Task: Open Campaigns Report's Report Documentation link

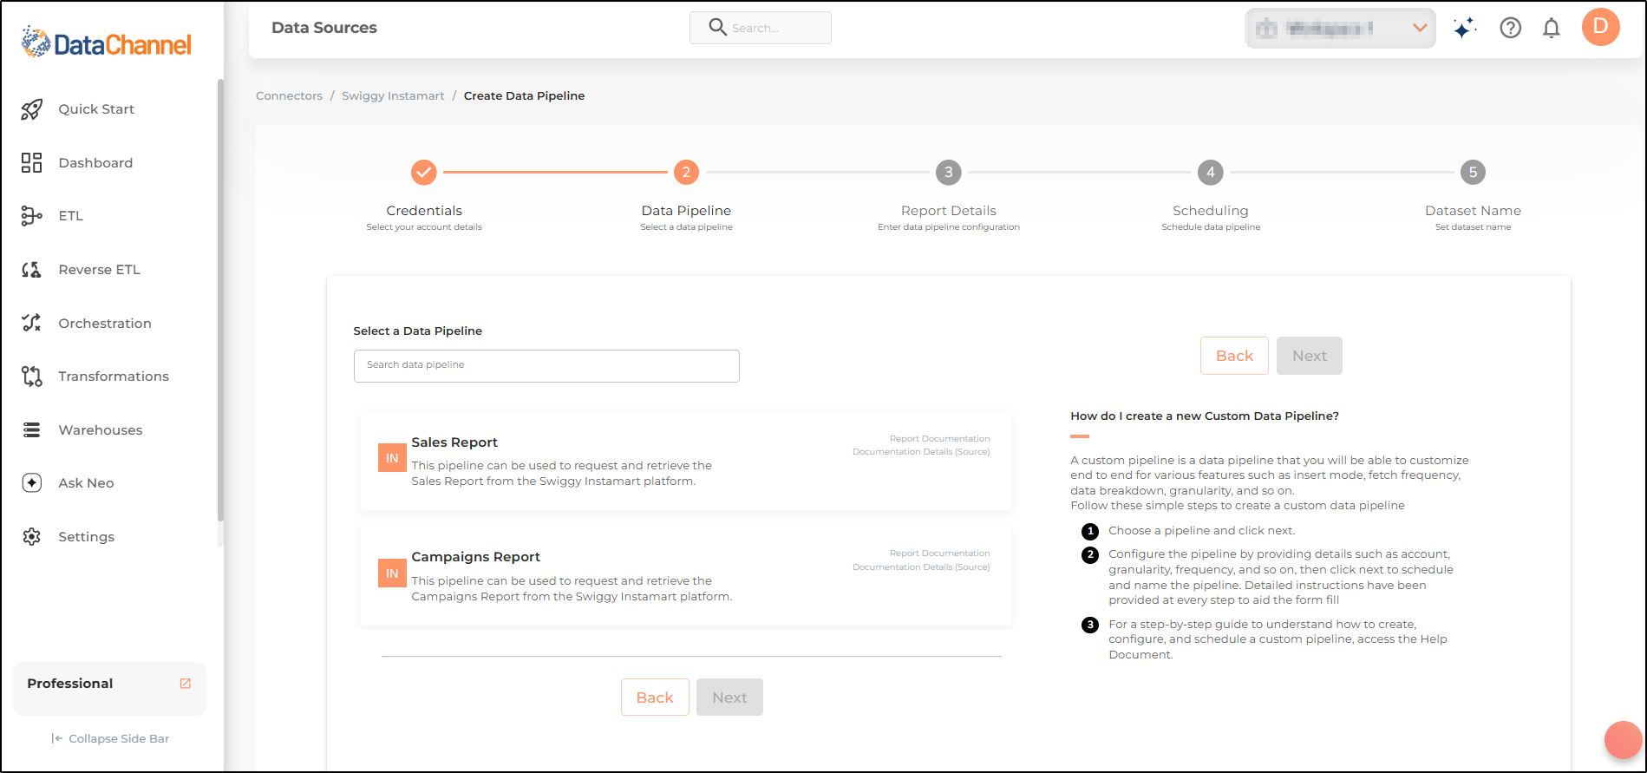Action: point(939,554)
